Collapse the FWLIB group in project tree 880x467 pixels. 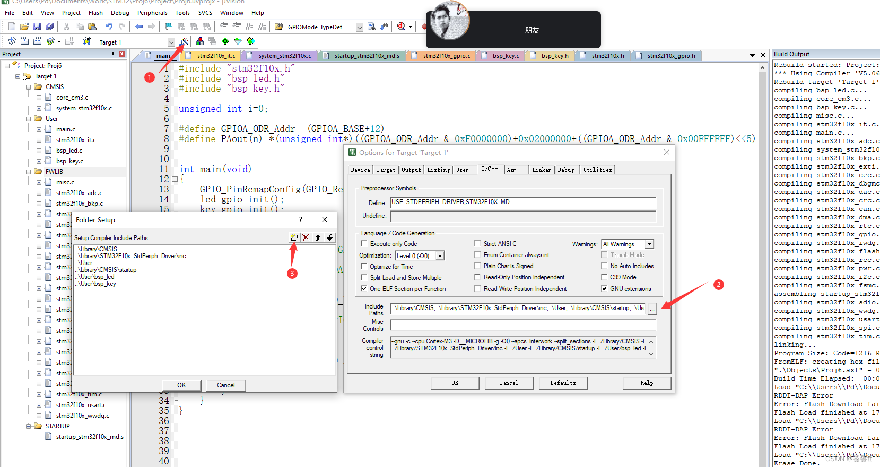tap(29, 172)
